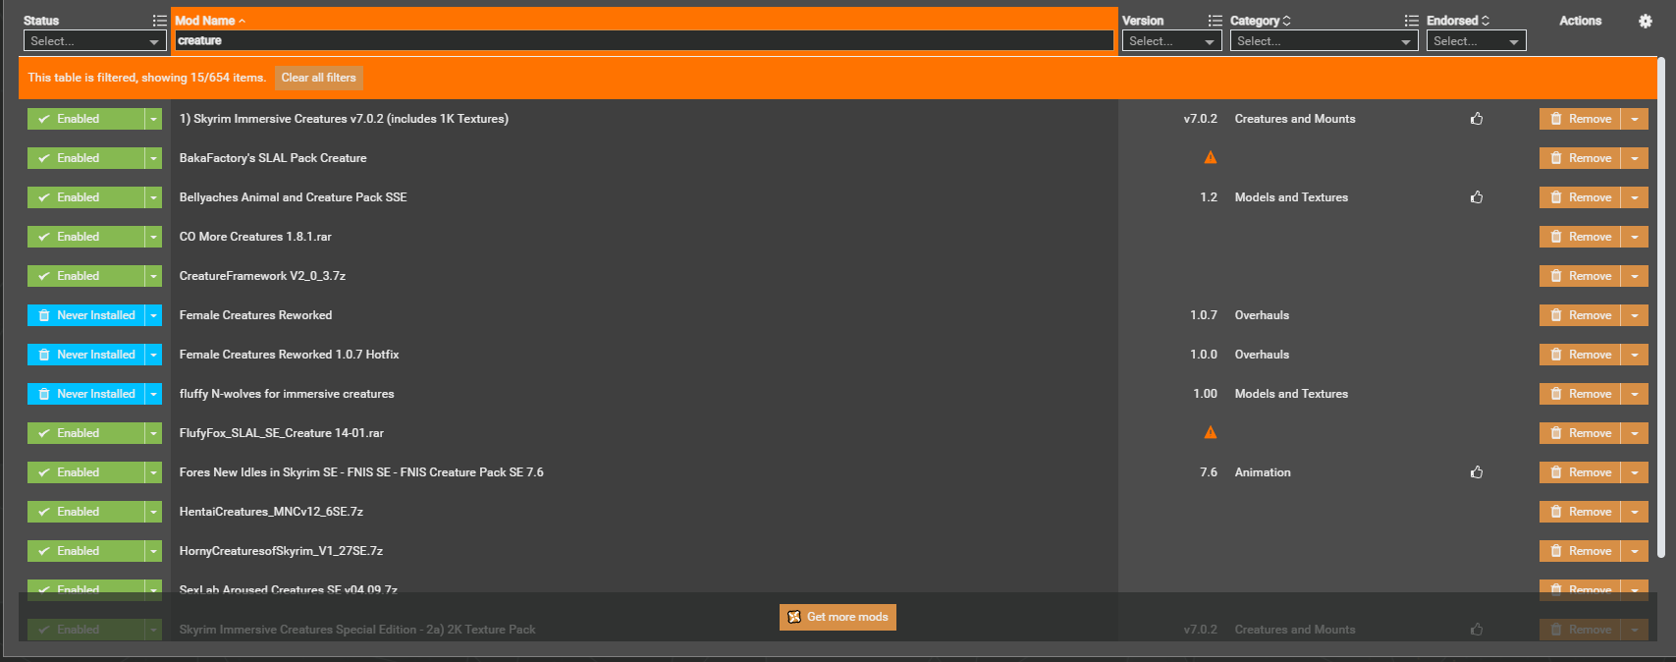Screen dimensions: 1676x662
Task: Remove BakaFactory's SLAL Pack Creature
Action: [x=1580, y=158]
